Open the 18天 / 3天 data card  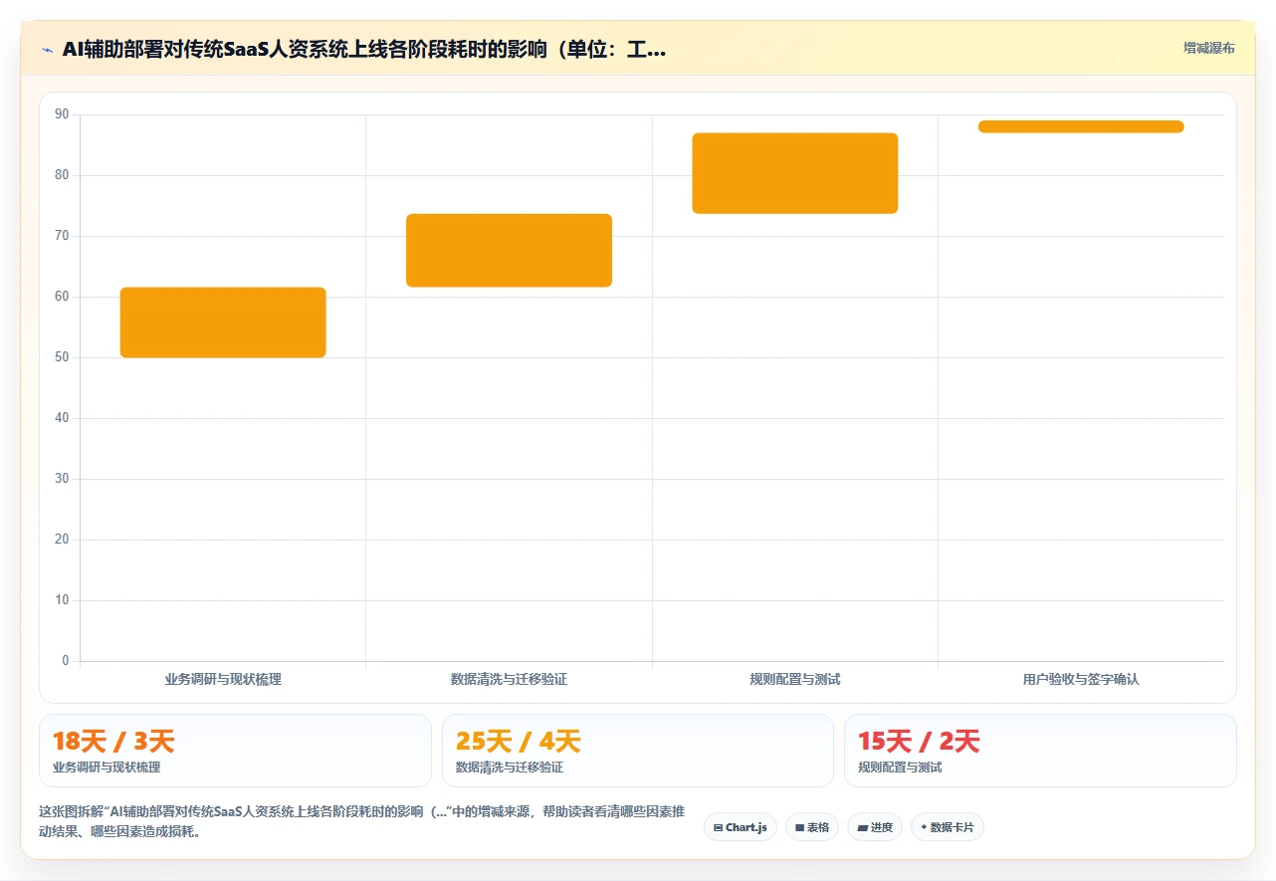click(235, 751)
